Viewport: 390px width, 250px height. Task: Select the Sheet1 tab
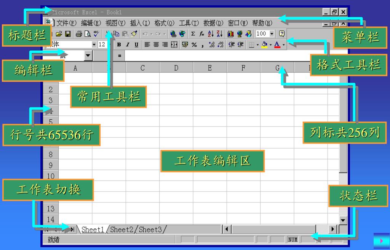click(93, 229)
